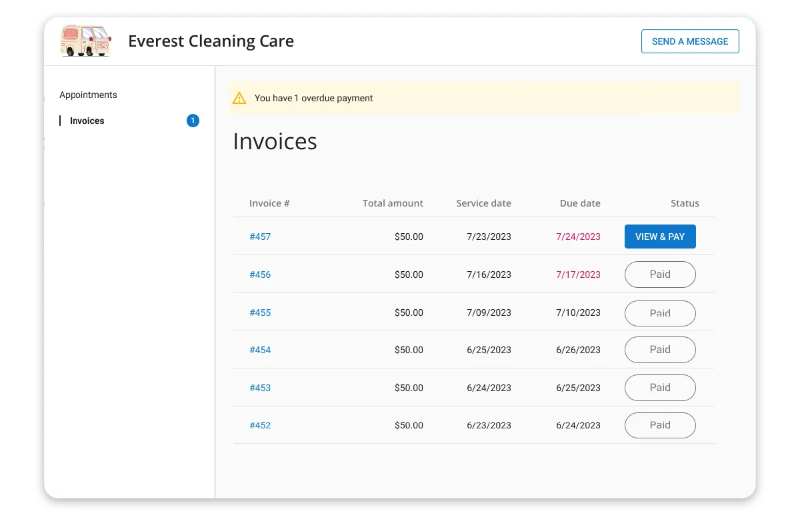The width and height of the screenshot is (800, 529).
Task: Click the 'You have 1 overdue payment' message
Action: 313,98
